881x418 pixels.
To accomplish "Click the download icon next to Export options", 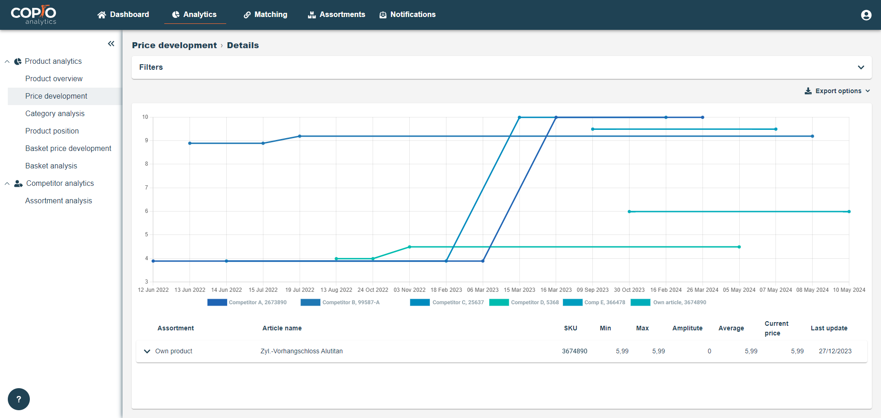I will coord(808,91).
